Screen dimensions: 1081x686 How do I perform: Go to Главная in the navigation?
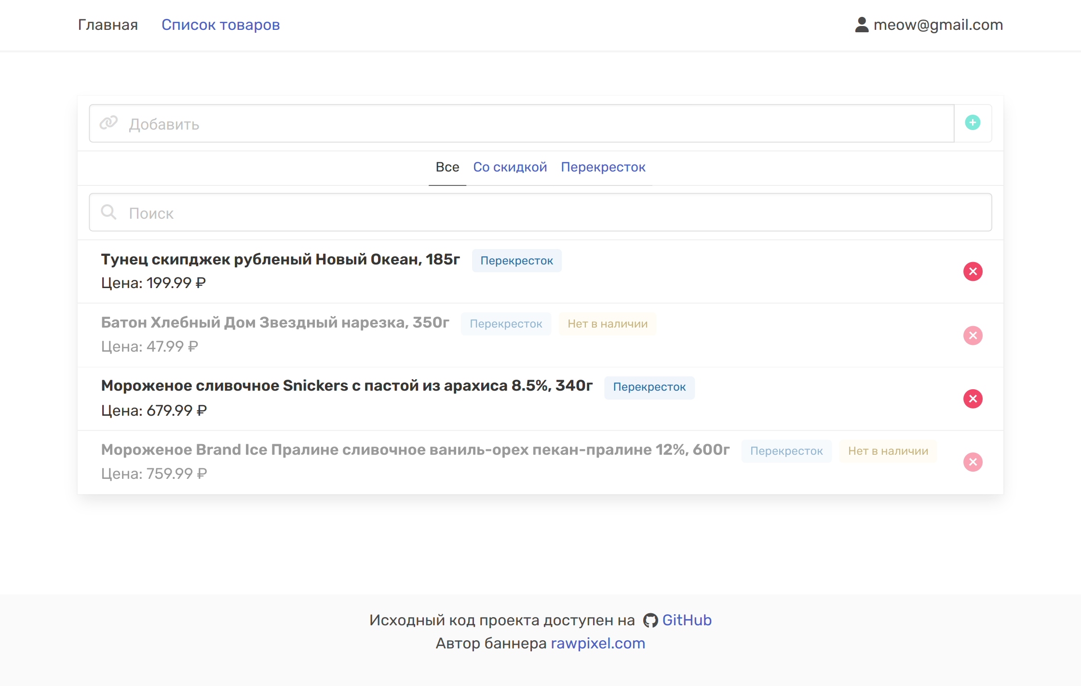click(108, 25)
